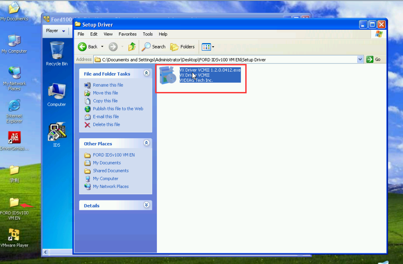The height and width of the screenshot is (264, 403).
Task: Select the 录制 folder on desktop
Action: (x=14, y=174)
